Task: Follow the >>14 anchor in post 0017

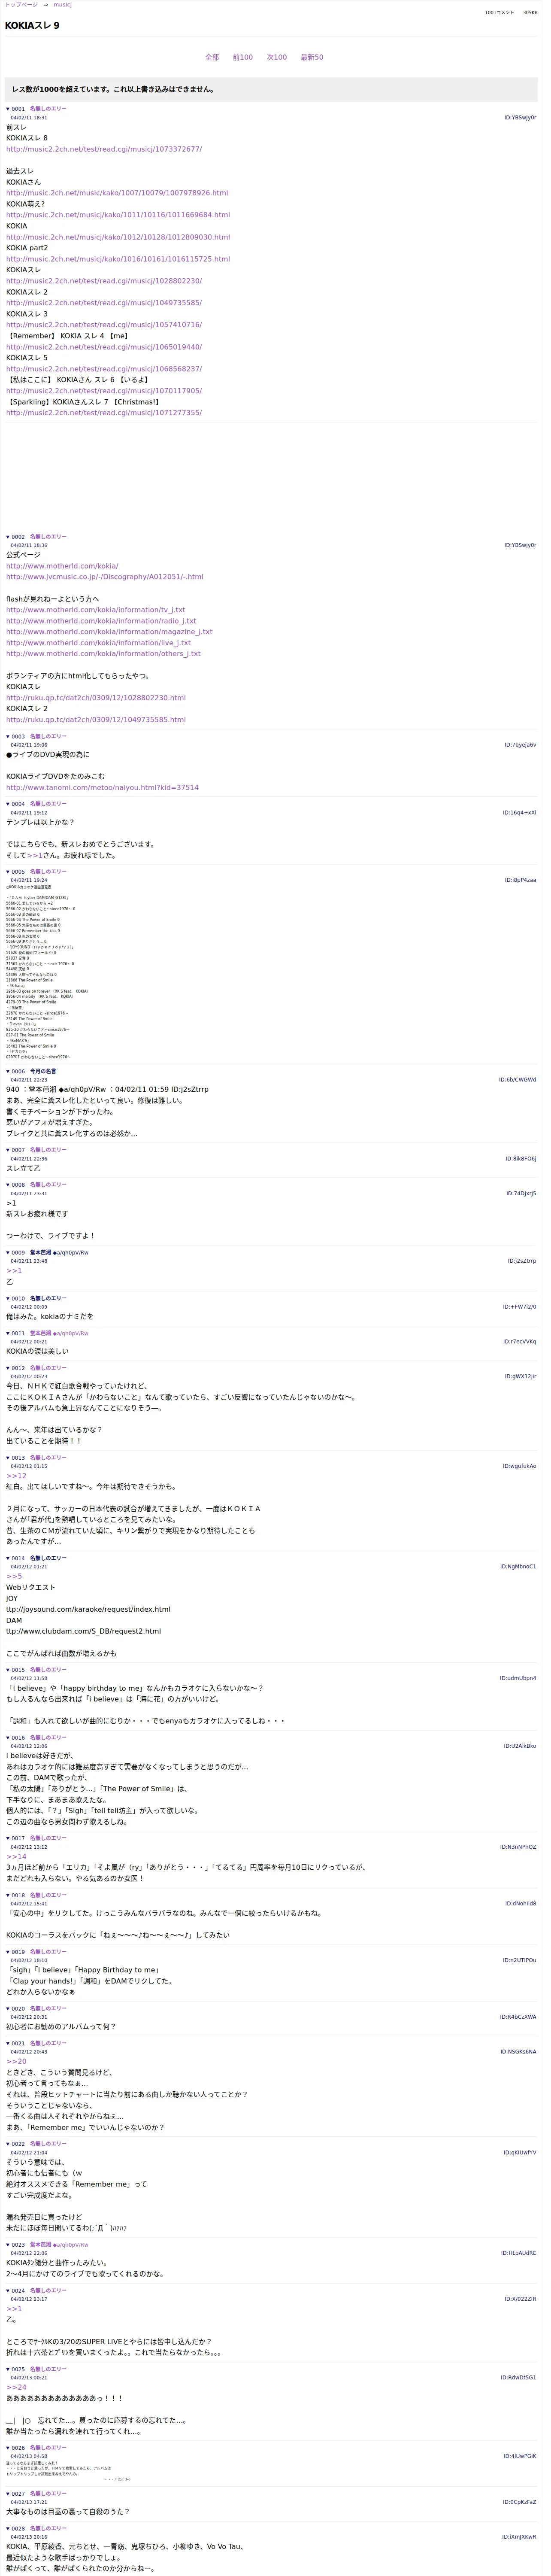Action: 16,1857
